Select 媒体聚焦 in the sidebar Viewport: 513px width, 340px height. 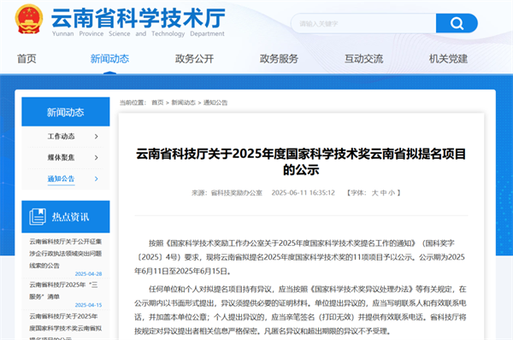point(61,157)
